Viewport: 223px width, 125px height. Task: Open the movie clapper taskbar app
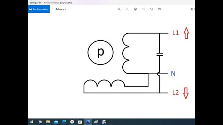pos(40,122)
